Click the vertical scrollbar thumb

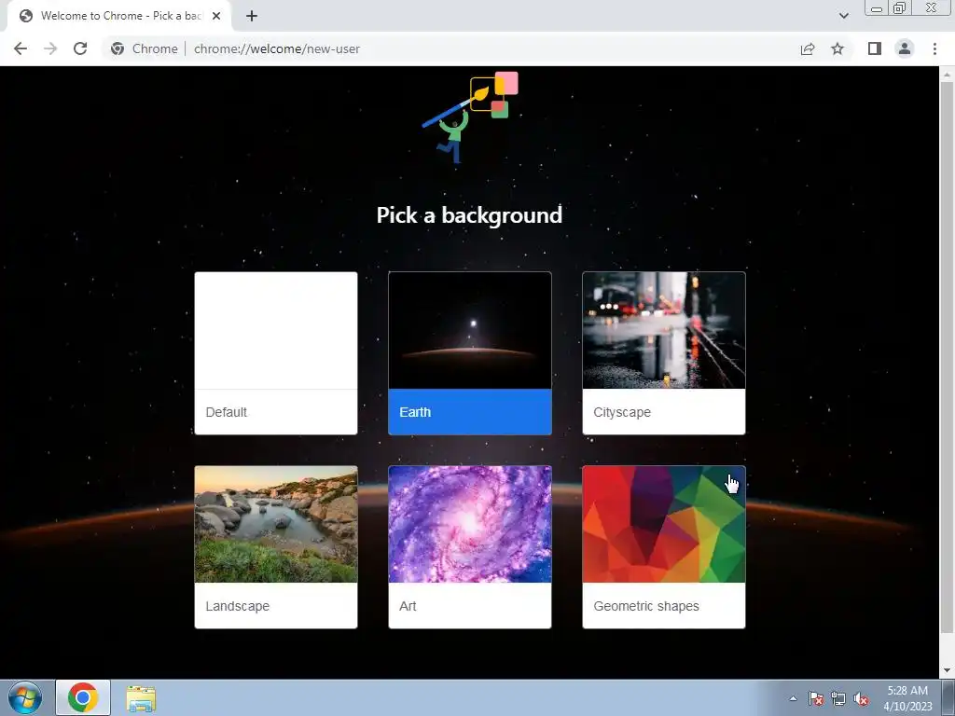[x=947, y=357]
